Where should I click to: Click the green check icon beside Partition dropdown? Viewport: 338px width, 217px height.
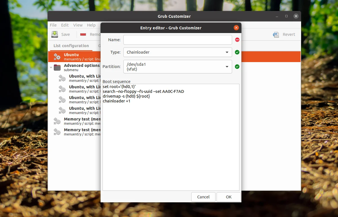point(237,67)
